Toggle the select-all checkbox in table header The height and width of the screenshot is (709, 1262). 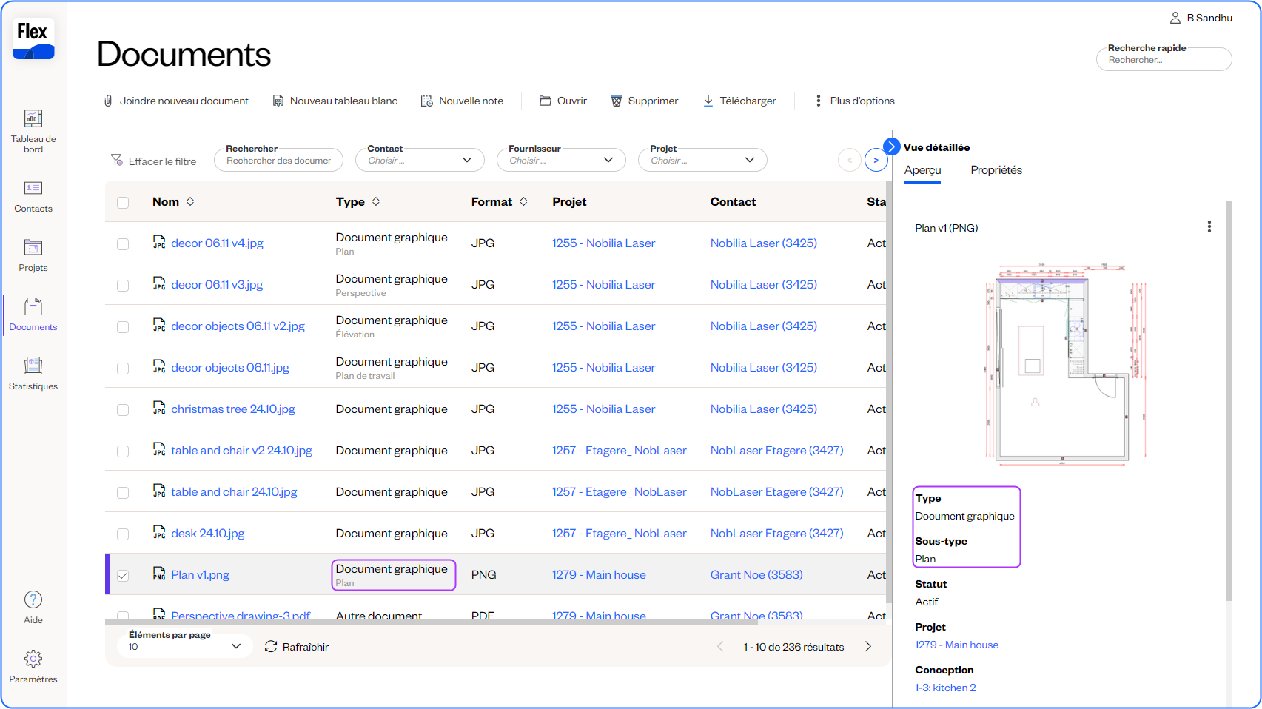tap(123, 203)
